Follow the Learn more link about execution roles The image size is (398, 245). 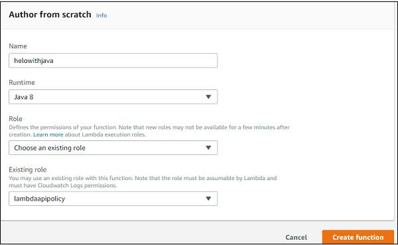[48, 134]
